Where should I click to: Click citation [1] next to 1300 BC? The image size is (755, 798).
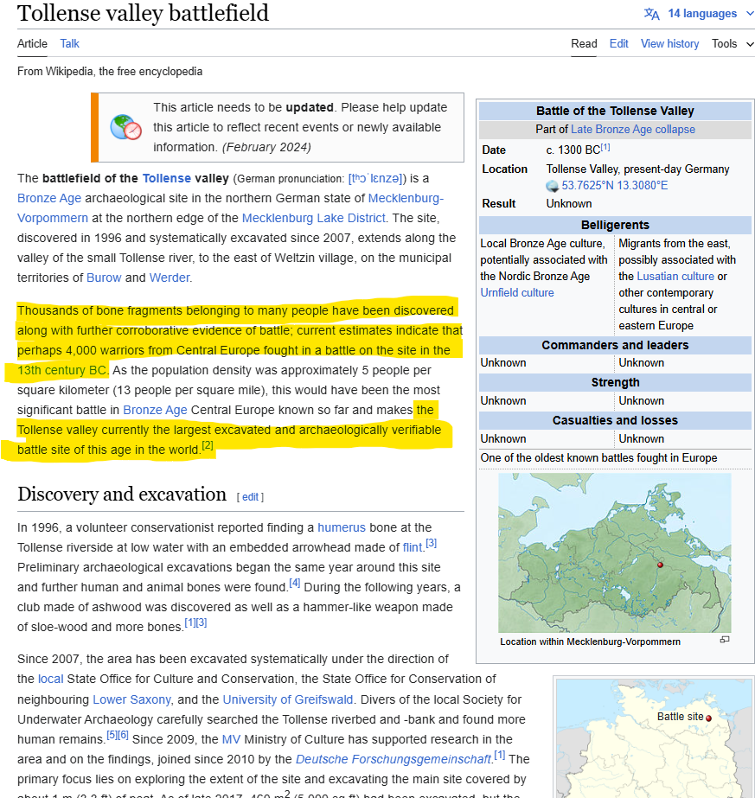[605, 147]
